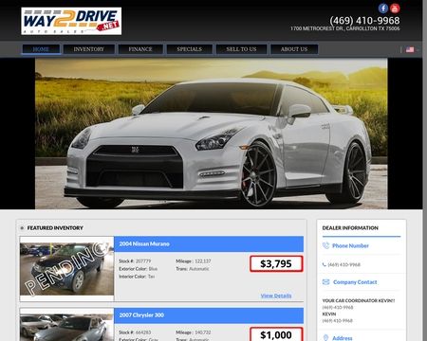Viewport: 427px width, 341px height.
Task: Click the US flag language icon
Action: [x=410, y=49]
